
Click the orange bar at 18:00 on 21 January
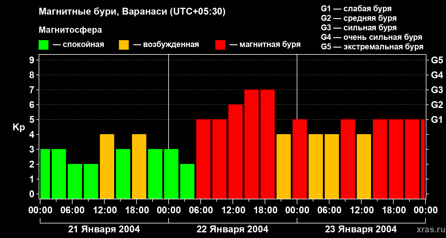pyautogui.click(x=139, y=167)
